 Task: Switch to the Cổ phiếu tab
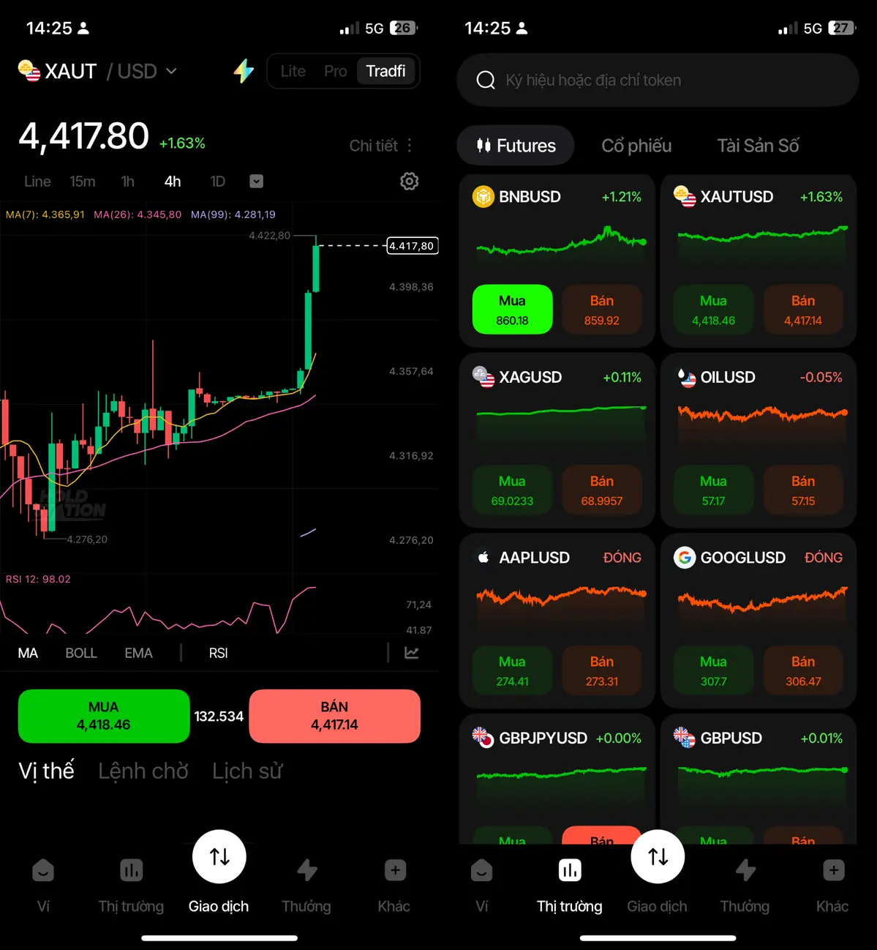[x=636, y=146]
